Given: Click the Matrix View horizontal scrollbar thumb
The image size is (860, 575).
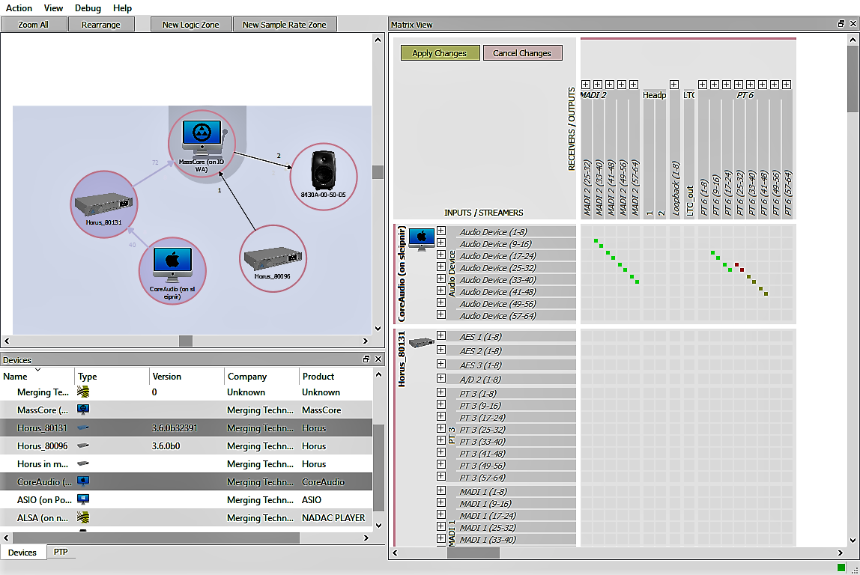Looking at the screenshot, I should pos(473,553).
